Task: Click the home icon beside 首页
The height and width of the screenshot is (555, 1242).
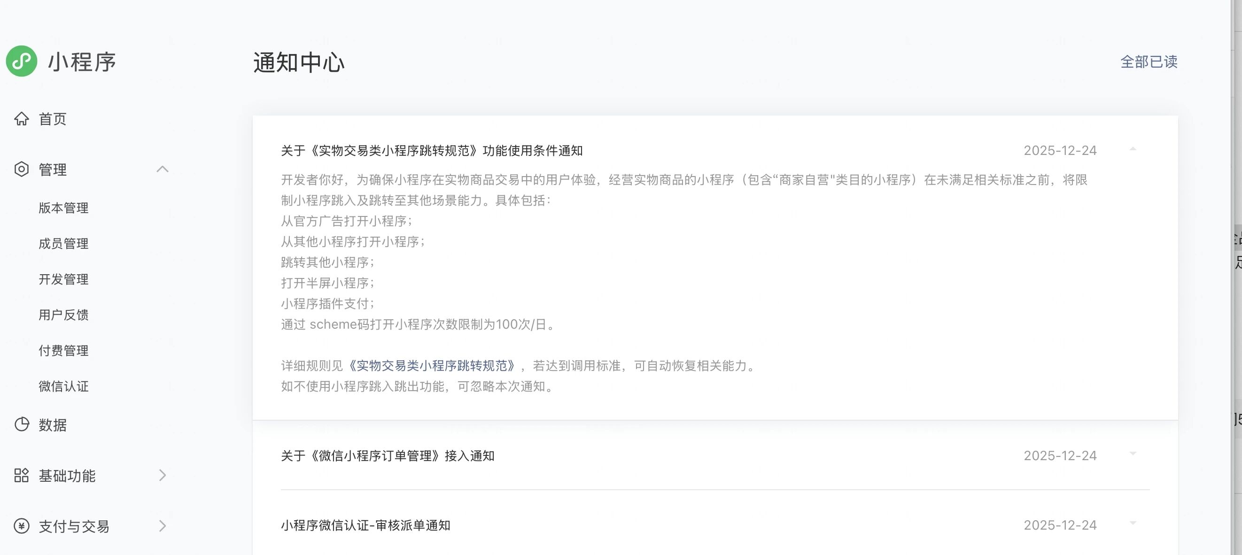Action: [x=22, y=118]
